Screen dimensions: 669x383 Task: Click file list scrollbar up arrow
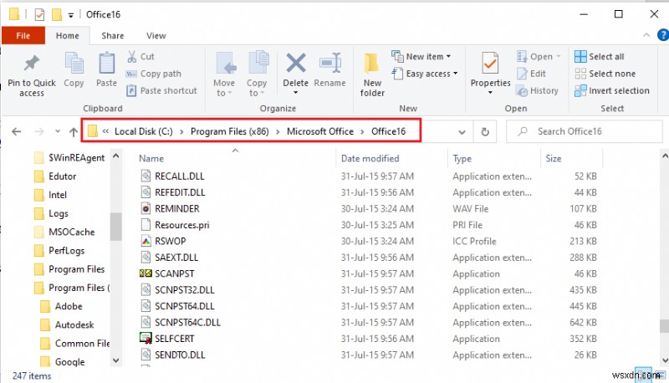coord(665,156)
